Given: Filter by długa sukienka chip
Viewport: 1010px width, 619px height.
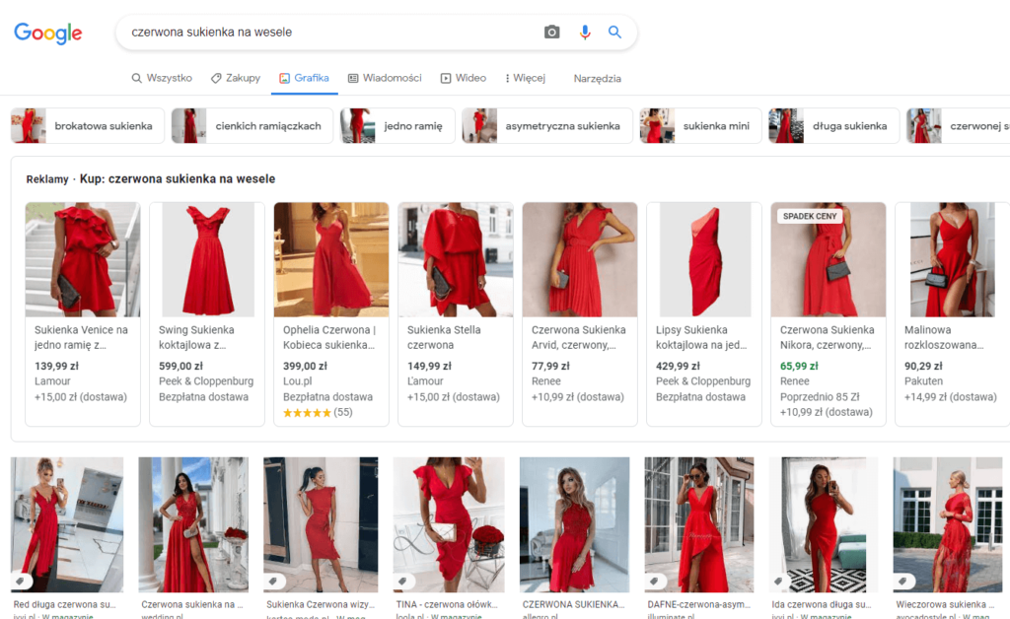Looking at the screenshot, I should 834,125.
